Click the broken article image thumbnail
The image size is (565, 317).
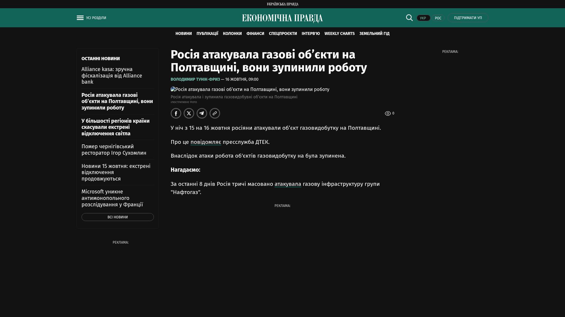pyautogui.click(x=173, y=89)
